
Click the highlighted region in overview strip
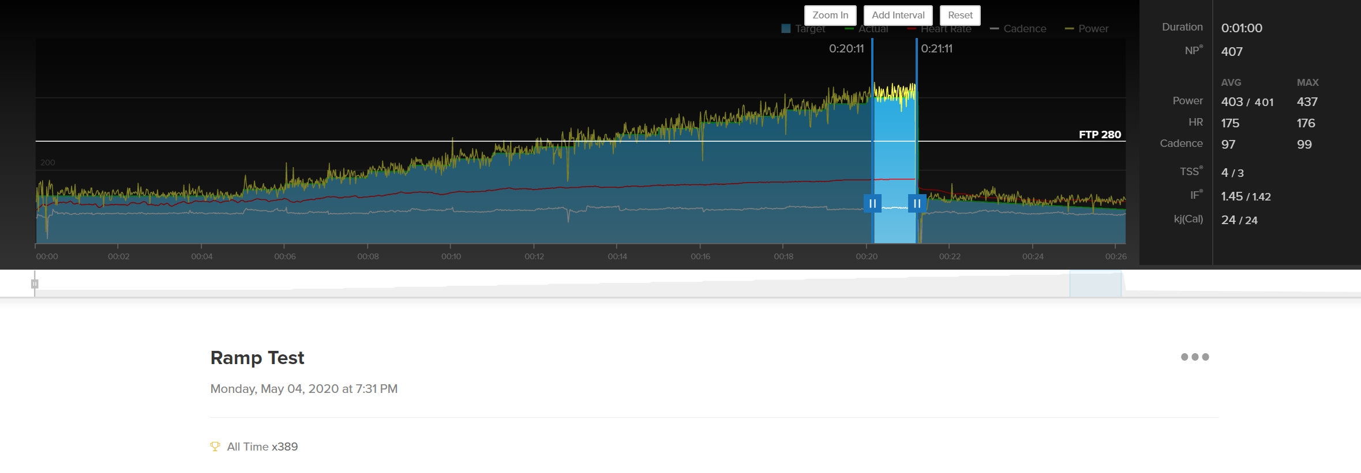click(1095, 284)
